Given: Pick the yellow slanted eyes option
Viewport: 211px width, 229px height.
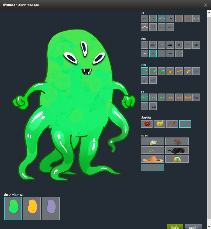Looking at the screenshot, I should click(196, 18).
